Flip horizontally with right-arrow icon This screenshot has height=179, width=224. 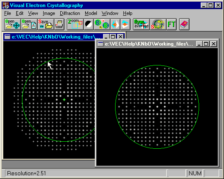pos(115,24)
